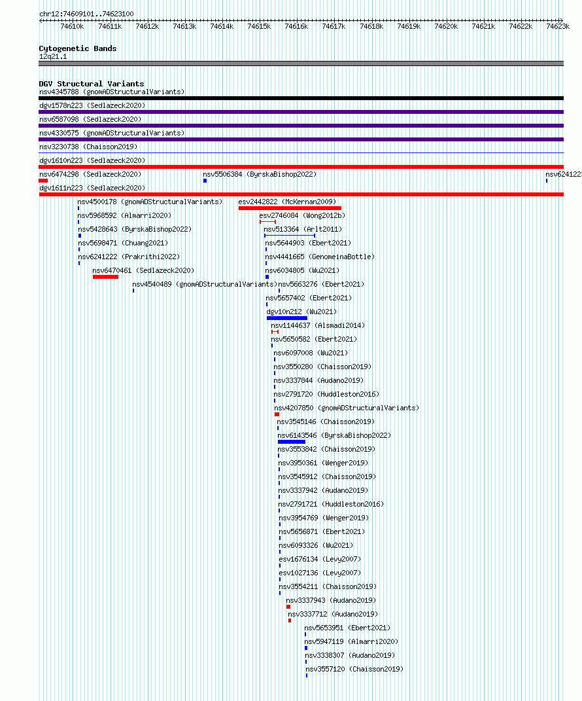Click nsv6241222 (Prakrithi2022) label
The image size is (582, 701).
click(129, 257)
